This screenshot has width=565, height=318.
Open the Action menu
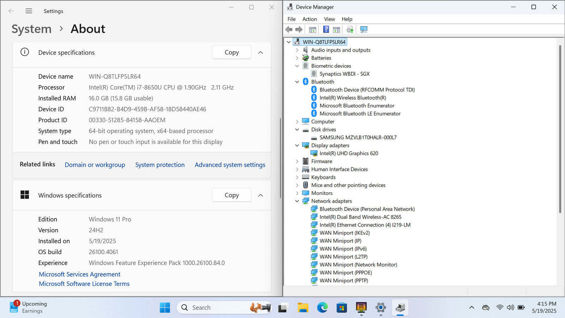tap(310, 19)
